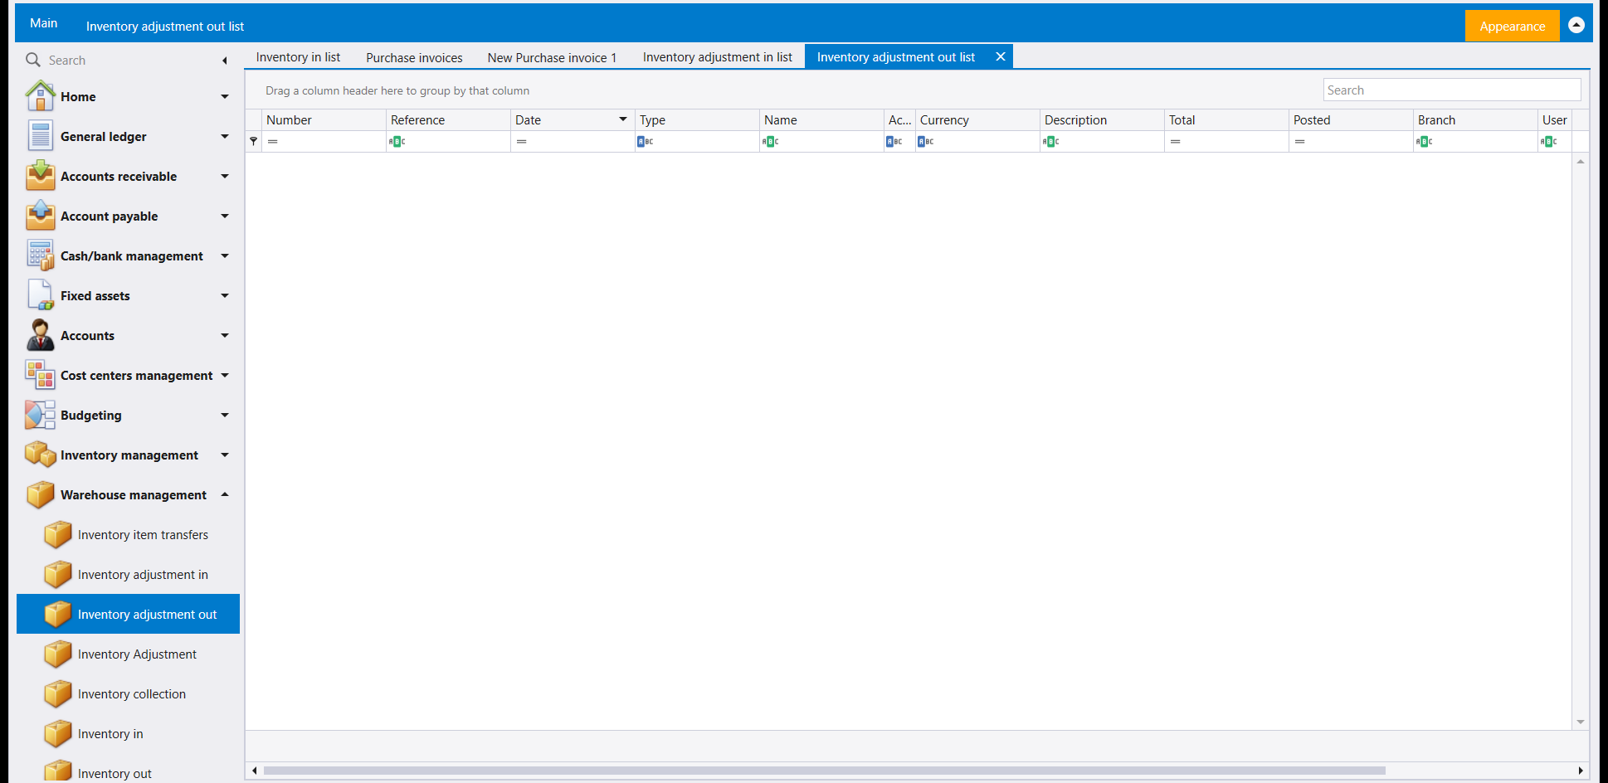Viewport: 1608px width, 783px height.
Task: Open the Date column dropdown arrow
Action: pos(623,119)
